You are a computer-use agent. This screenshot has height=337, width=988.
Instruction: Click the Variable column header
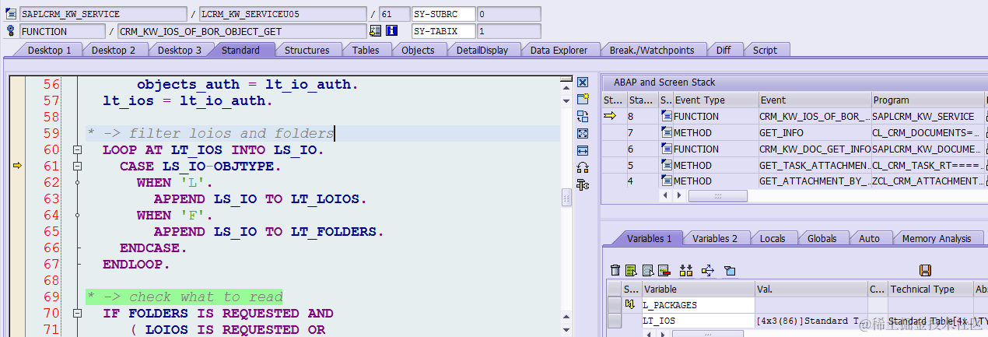coord(698,289)
